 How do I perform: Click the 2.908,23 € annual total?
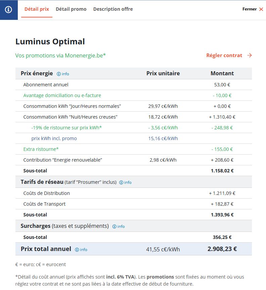[x=222, y=249]
